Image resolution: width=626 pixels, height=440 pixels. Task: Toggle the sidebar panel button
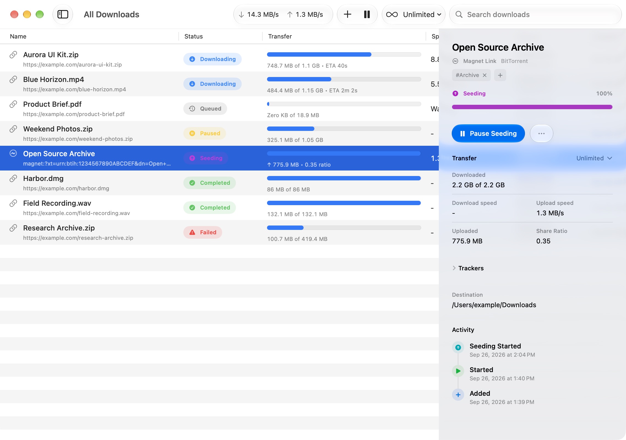(63, 14)
